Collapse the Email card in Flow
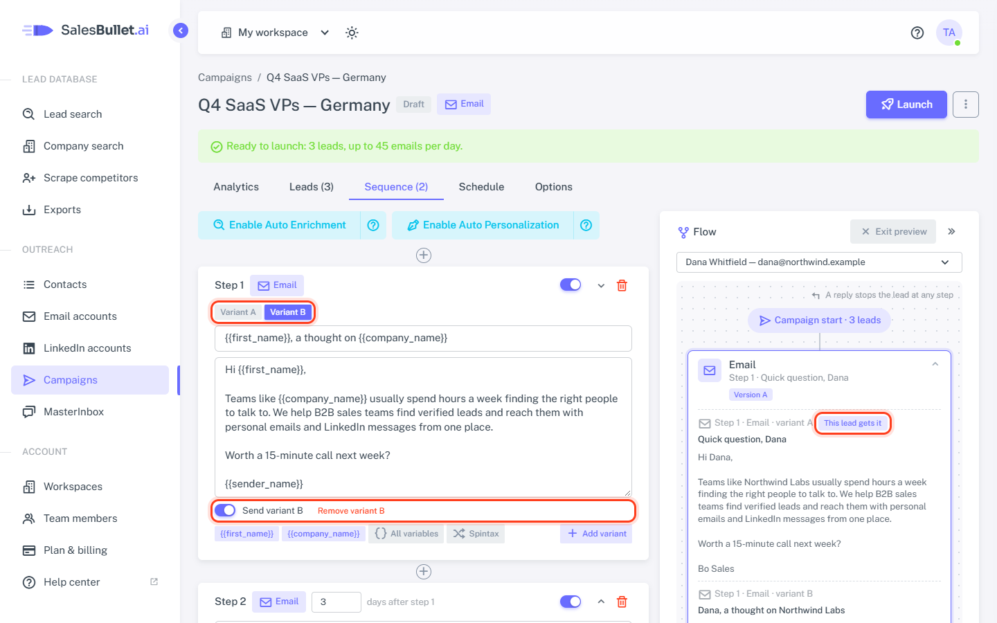This screenshot has width=997, height=623. click(x=935, y=364)
